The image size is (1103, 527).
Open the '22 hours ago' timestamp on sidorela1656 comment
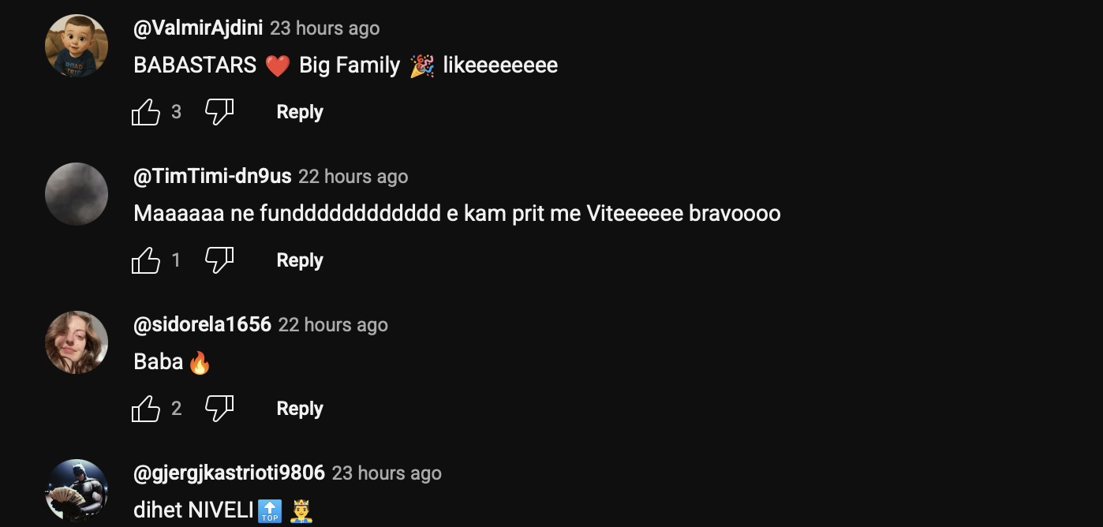(x=333, y=325)
